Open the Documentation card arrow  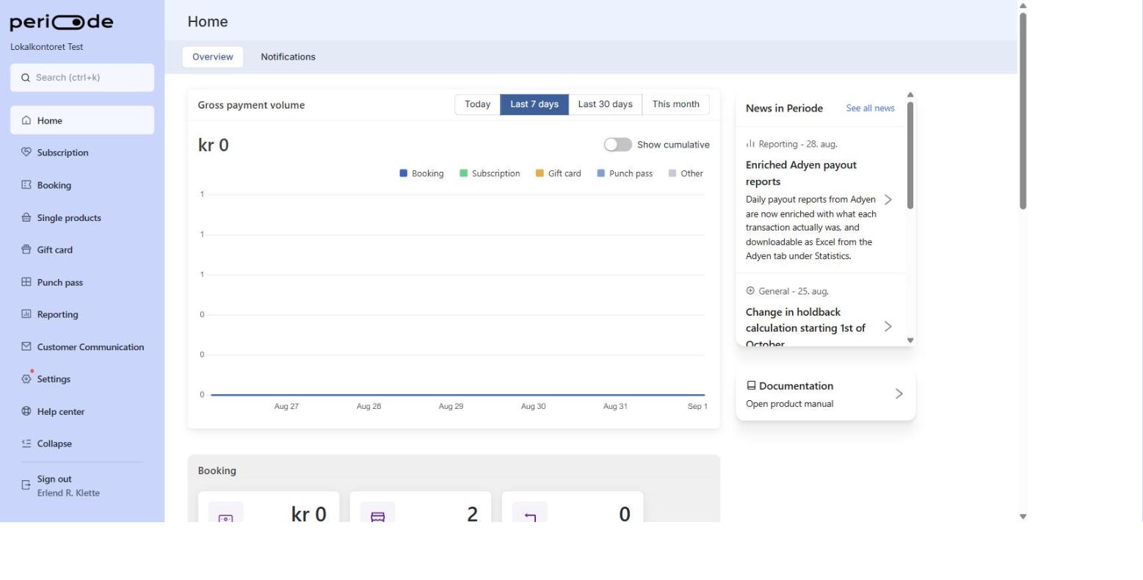pos(899,394)
